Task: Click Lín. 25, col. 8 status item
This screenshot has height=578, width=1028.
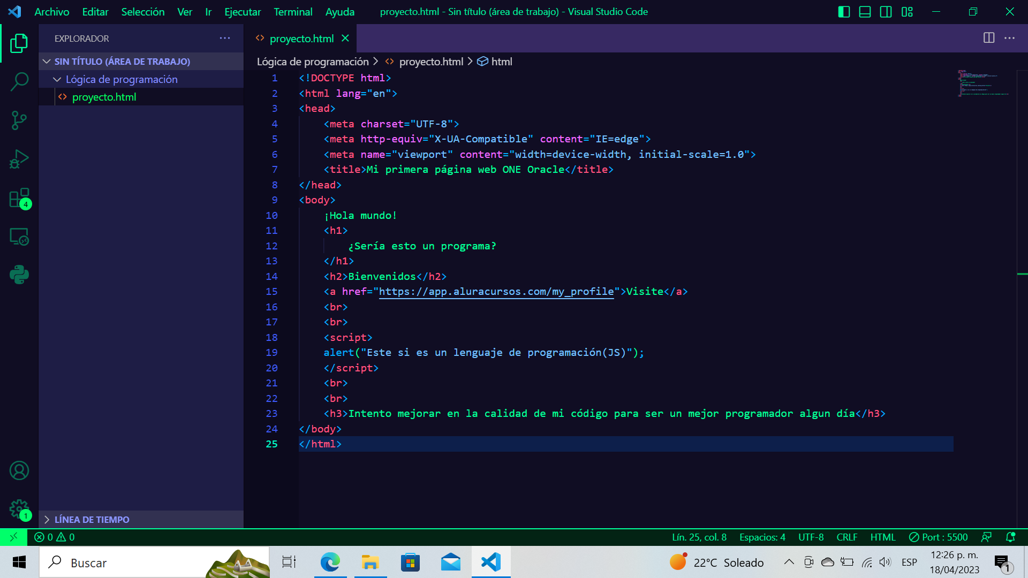Action: [699, 537]
